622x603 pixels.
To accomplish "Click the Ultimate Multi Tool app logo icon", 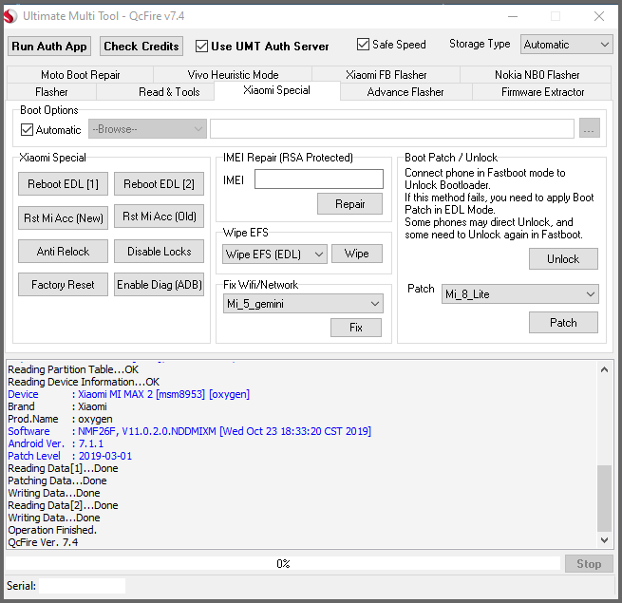I will tap(10, 16).
